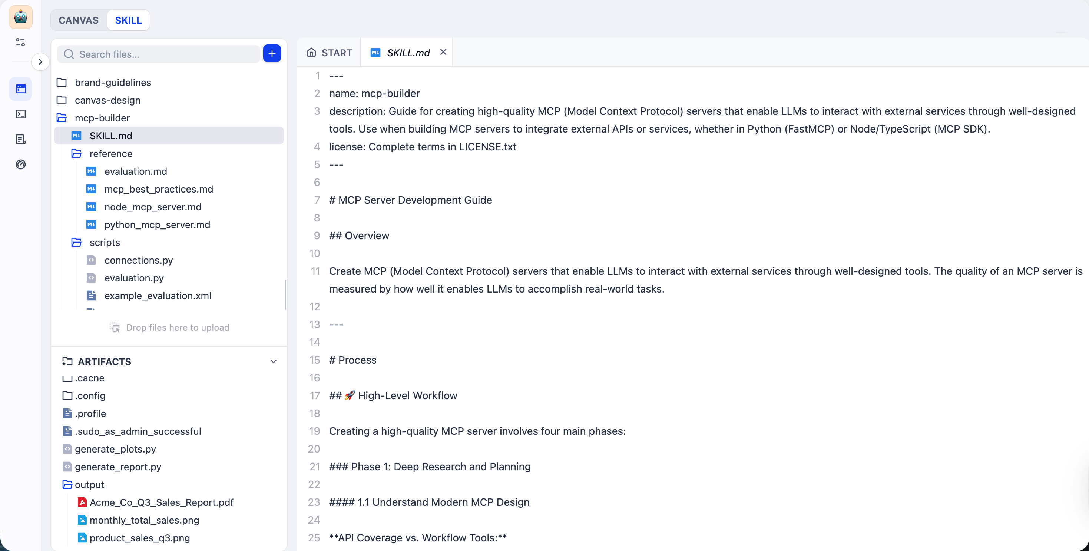Open evaluation.md in reference folder
This screenshot has width=1089, height=551.
click(135, 171)
